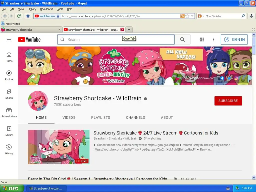Open History in the sidebar
The image size is (256, 192).
point(9,149)
